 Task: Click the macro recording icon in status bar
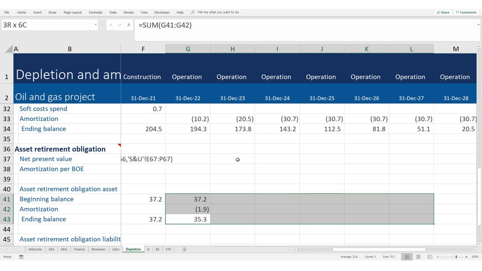[21, 257]
